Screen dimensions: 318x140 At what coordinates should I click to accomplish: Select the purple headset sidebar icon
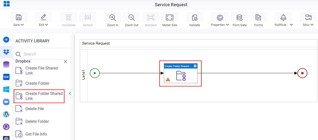tap(6, 127)
